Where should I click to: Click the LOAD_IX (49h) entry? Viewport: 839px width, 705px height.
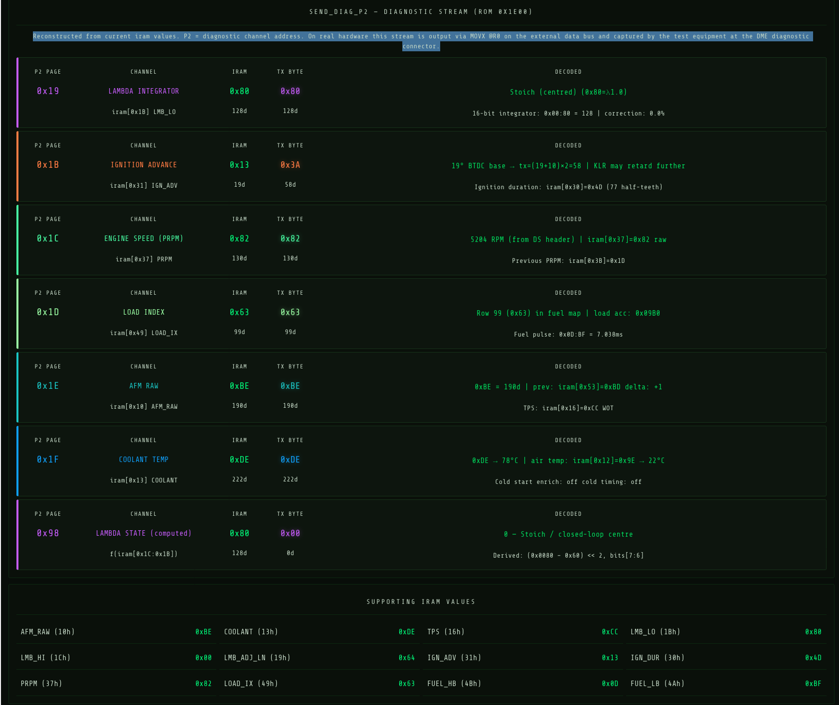click(x=320, y=684)
